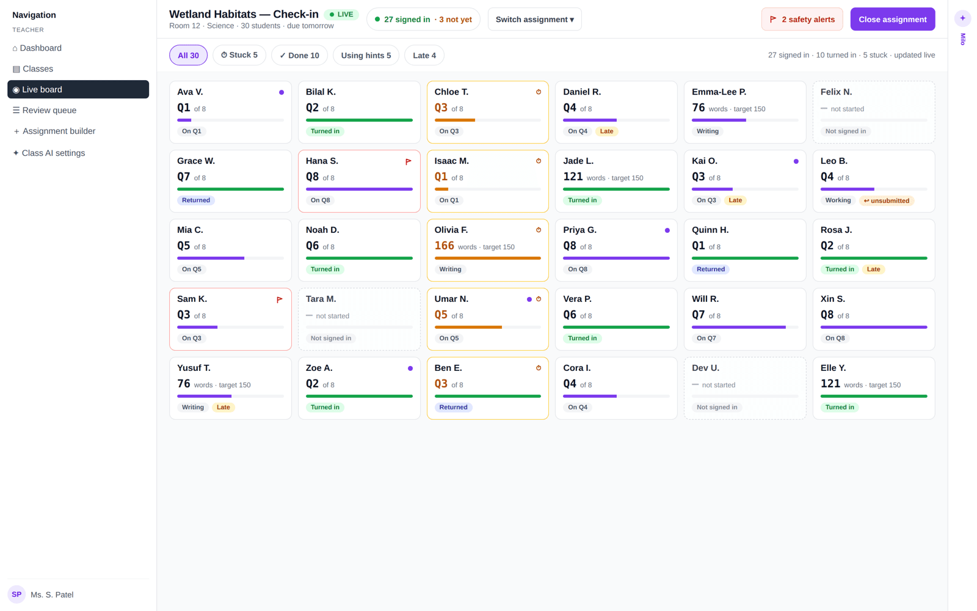Click the Live board circle icon
Image resolution: width=977 pixels, height=611 pixels.
click(16, 90)
